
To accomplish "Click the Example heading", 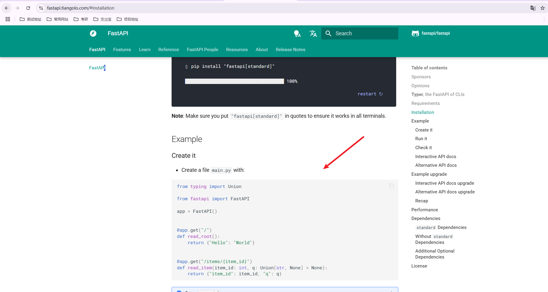I will (187, 139).
